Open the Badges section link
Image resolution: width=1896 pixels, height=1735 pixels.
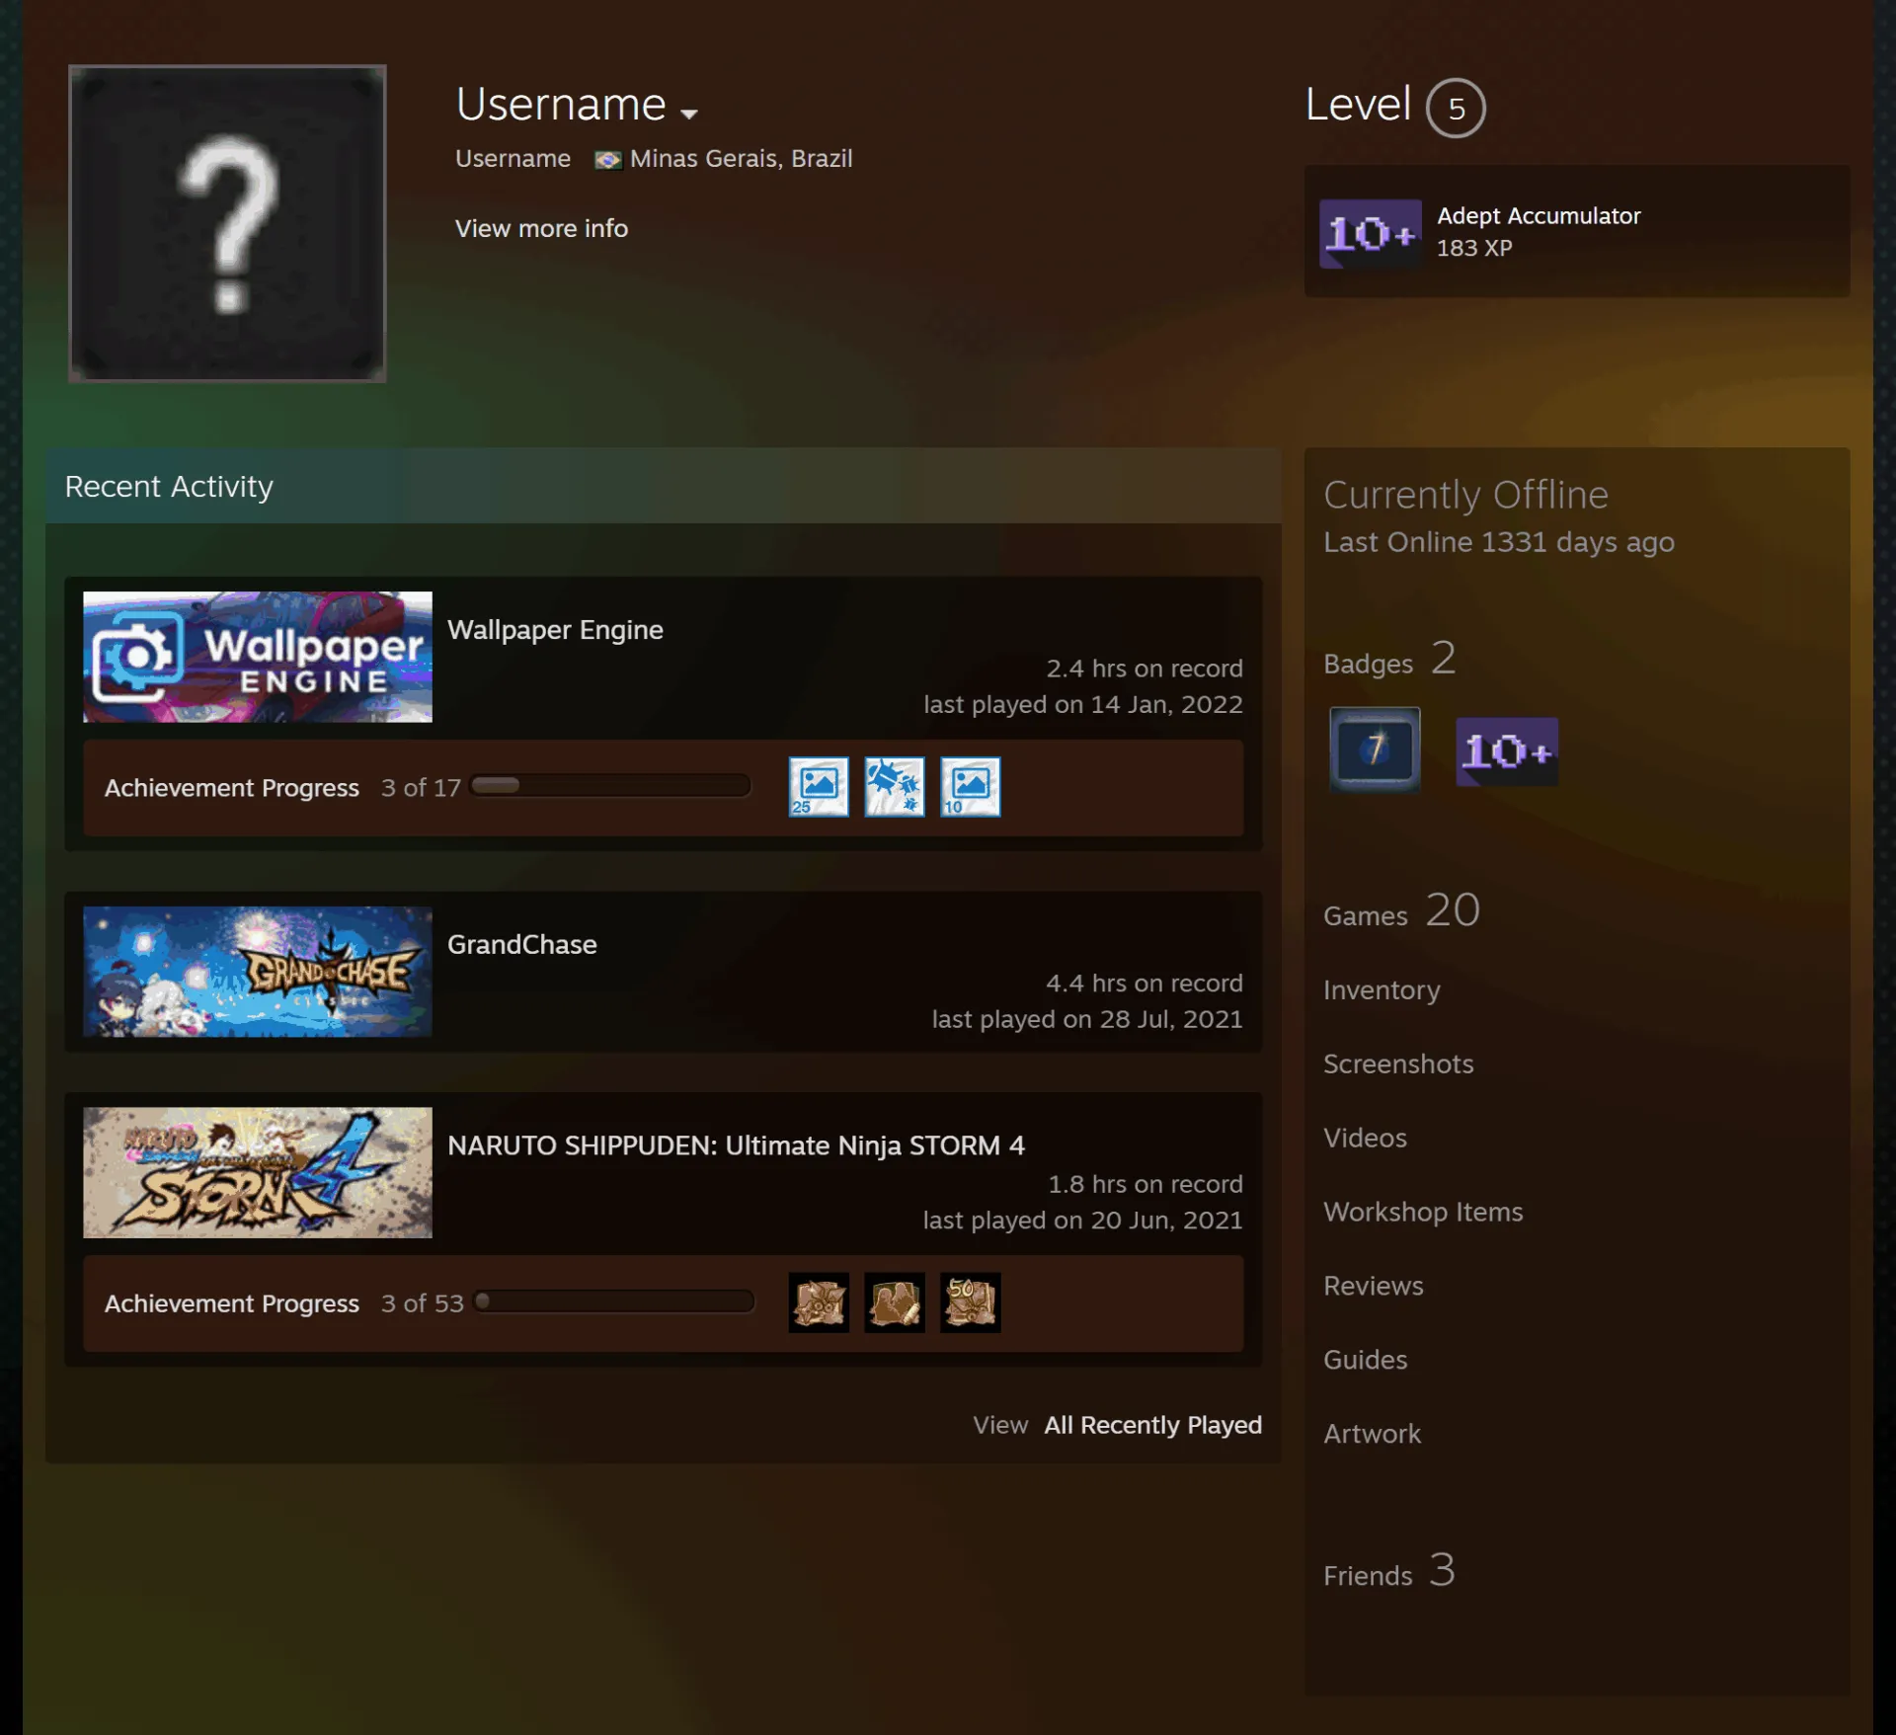tap(1389, 660)
